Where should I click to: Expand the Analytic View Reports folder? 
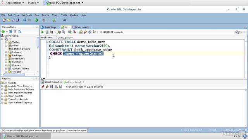[x=2, y=86]
